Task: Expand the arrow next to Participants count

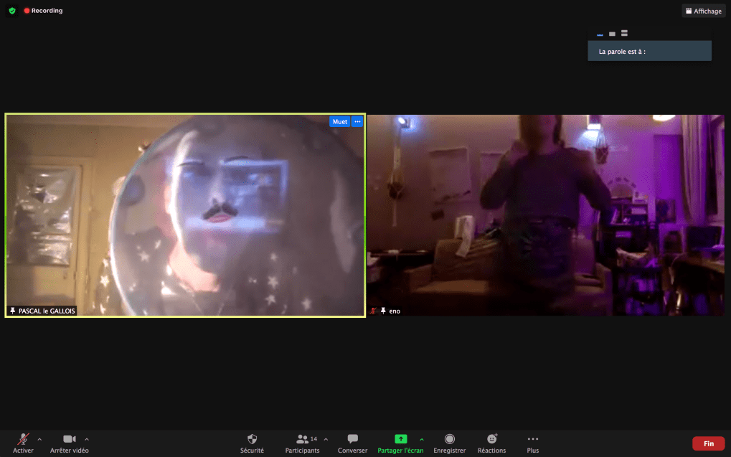Action: 326,439
